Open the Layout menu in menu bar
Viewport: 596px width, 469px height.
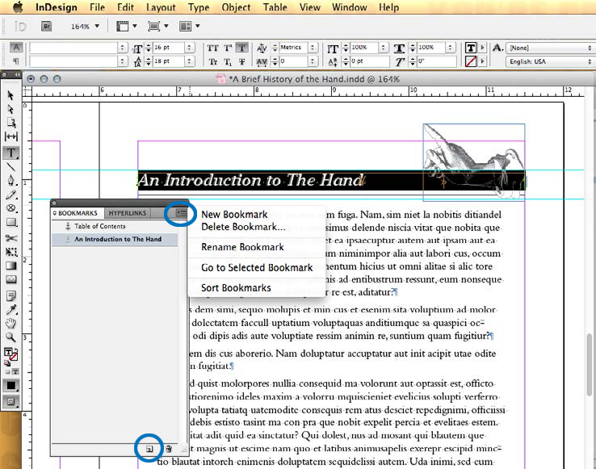pyautogui.click(x=161, y=7)
